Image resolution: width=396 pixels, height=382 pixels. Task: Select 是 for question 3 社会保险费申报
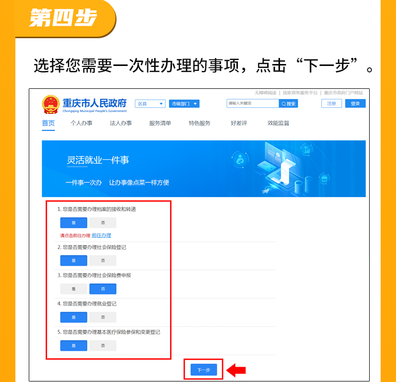click(73, 289)
